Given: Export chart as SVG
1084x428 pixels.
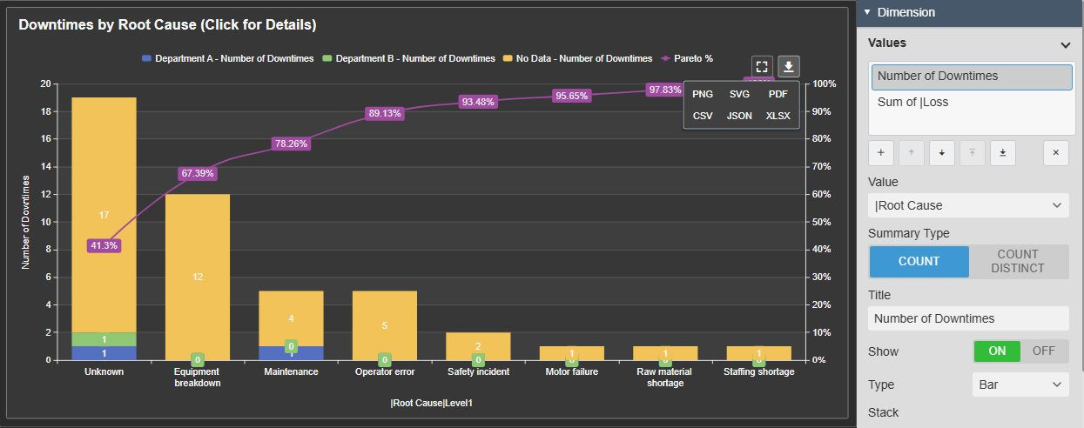Looking at the screenshot, I should pos(739,94).
